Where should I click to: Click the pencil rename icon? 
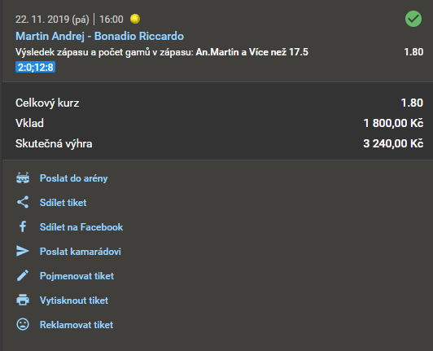23,275
